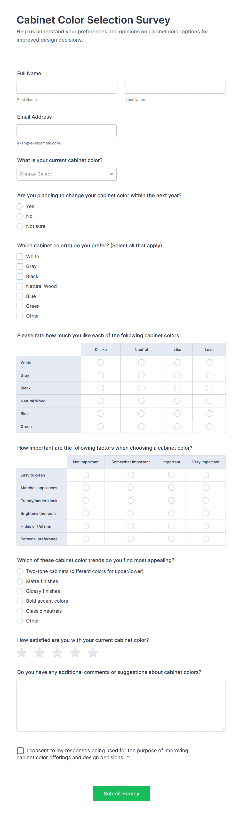Screen dimensions: 240x814
Task: Select the fifth satisfaction star
Action: pyautogui.click(x=93, y=652)
